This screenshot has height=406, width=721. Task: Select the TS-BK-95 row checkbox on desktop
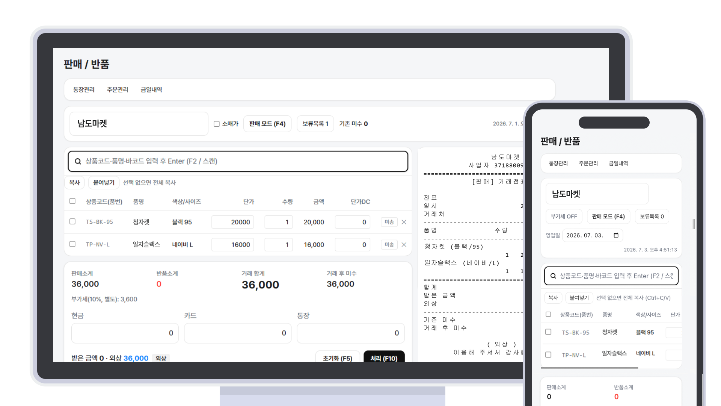coord(72,221)
